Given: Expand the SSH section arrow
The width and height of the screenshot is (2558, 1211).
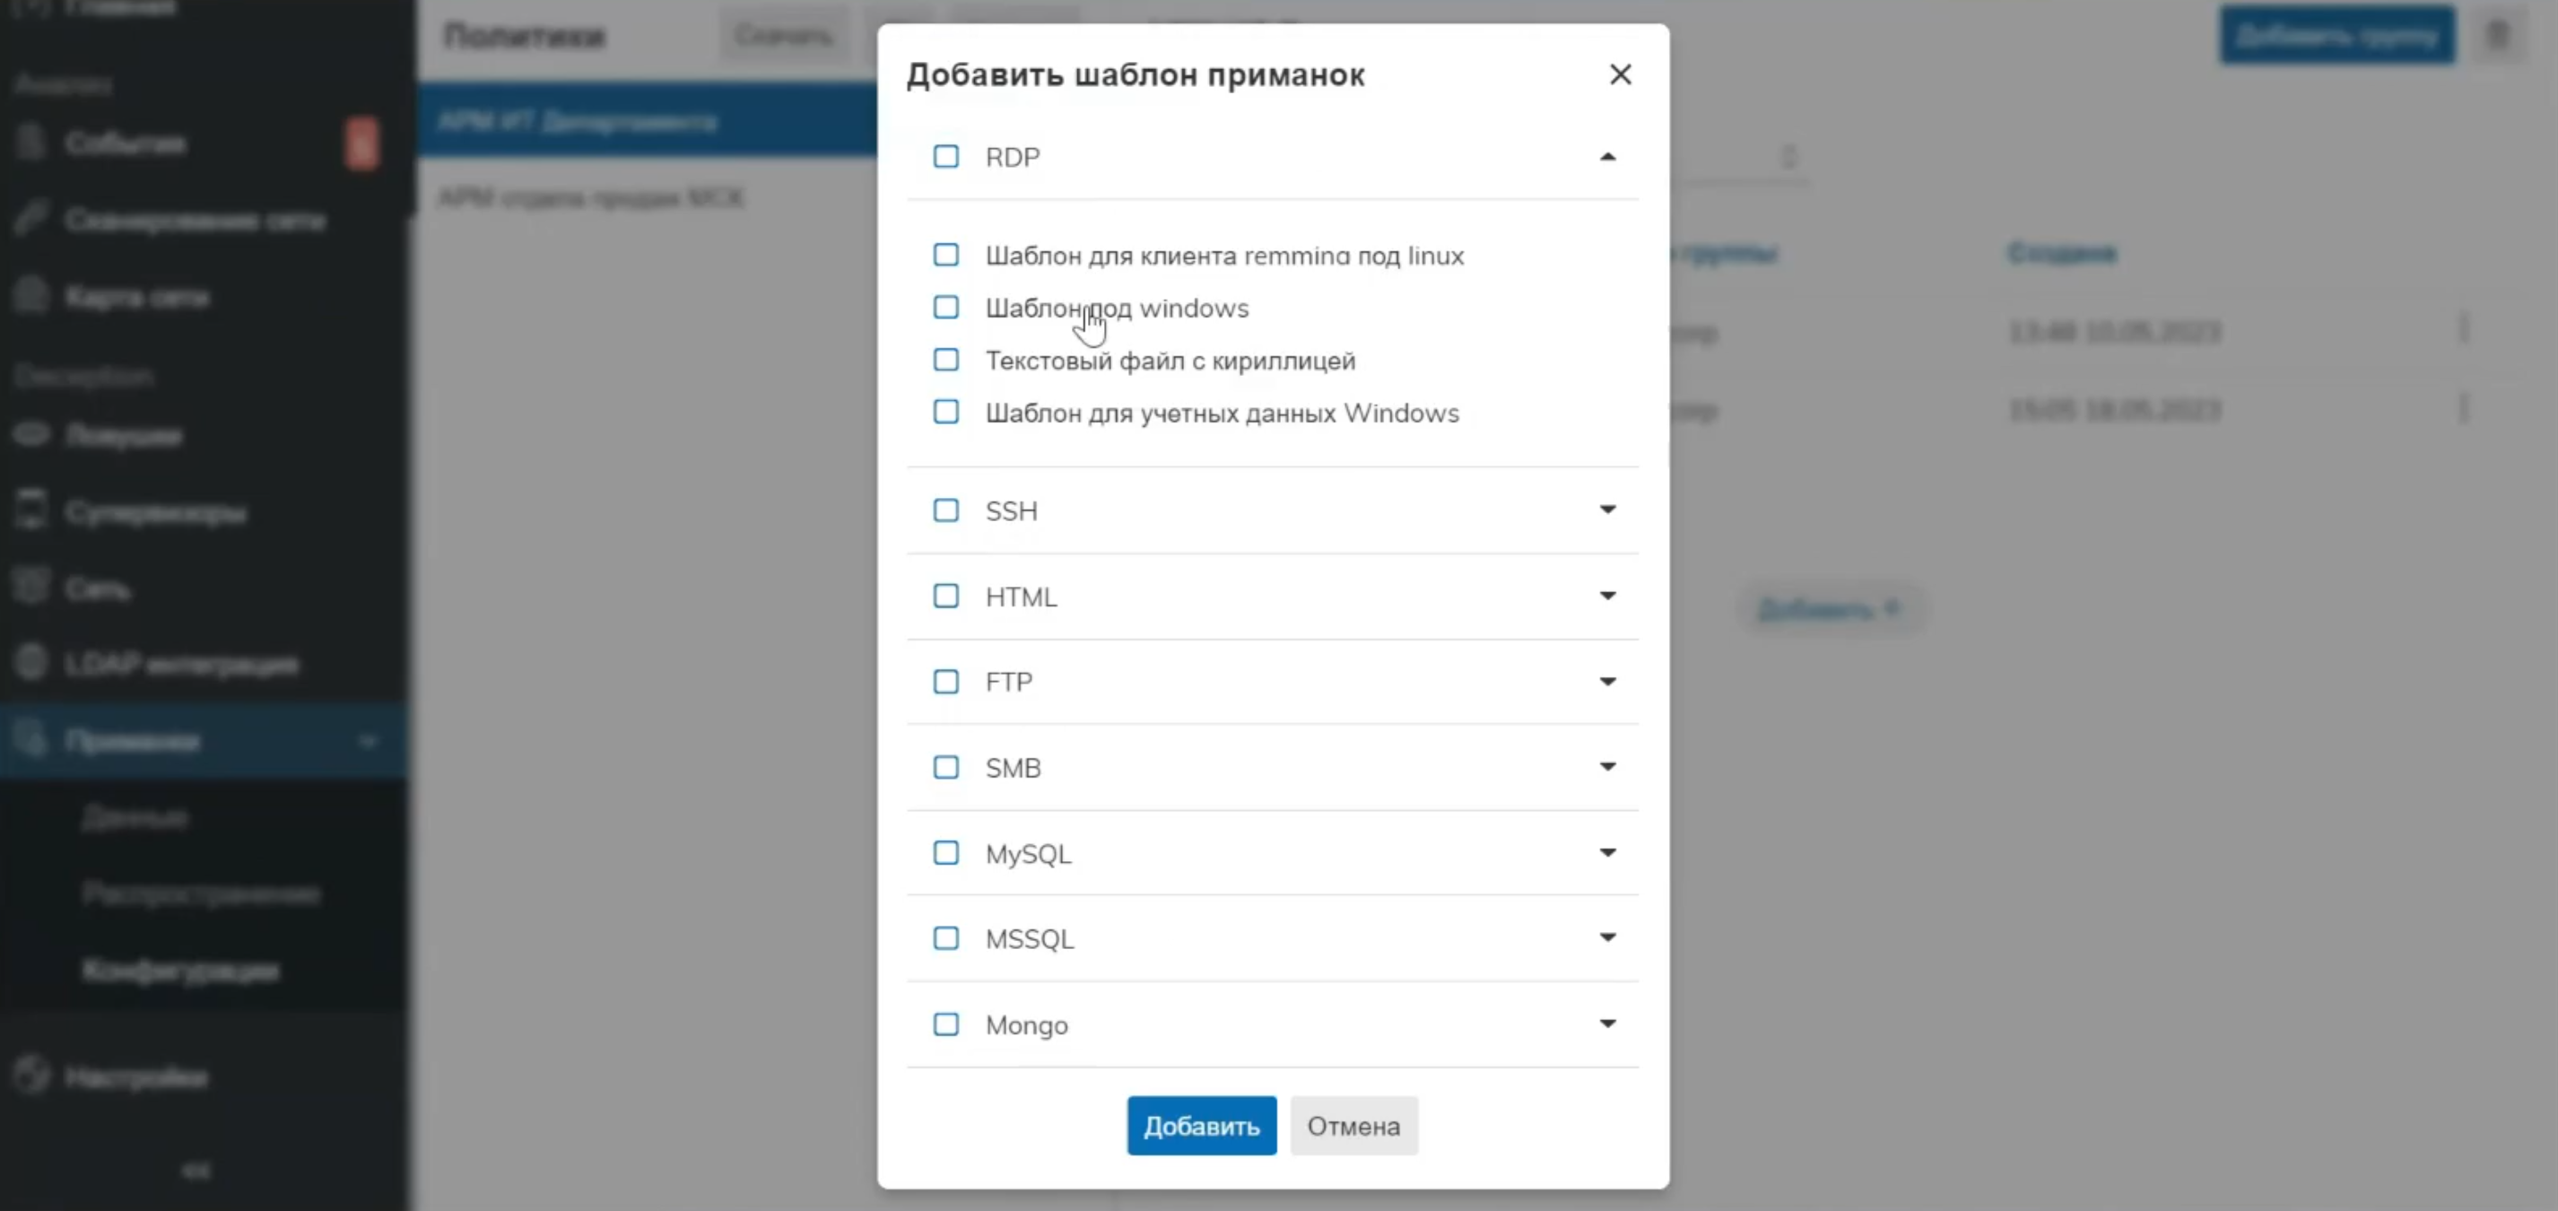Looking at the screenshot, I should (1606, 510).
